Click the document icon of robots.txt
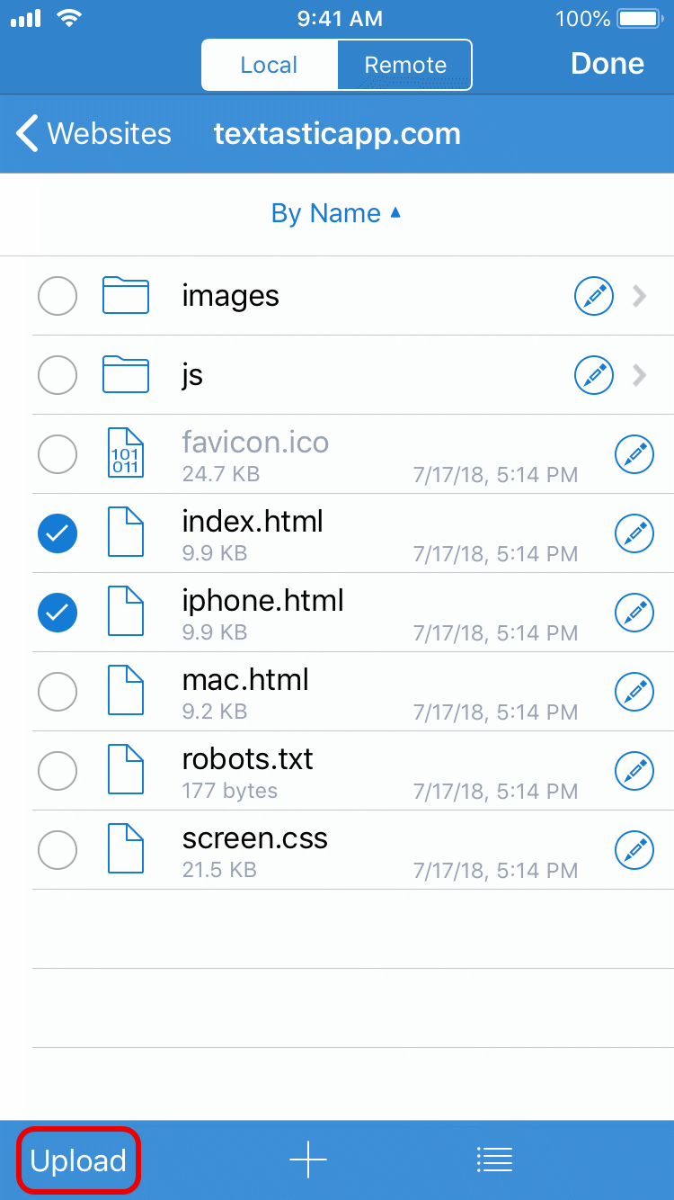Viewport: 674px width, 1200px height. (x=126, y=771)
